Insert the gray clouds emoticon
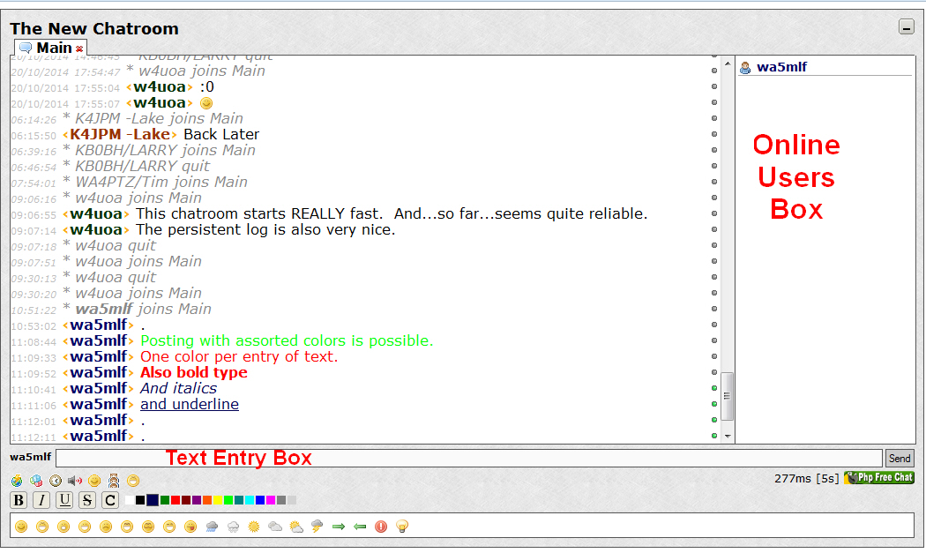926x553 pixels. tap(275, 527)
